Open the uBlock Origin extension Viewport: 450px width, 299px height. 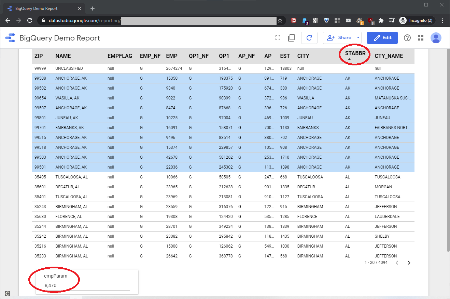coord(370,21)
